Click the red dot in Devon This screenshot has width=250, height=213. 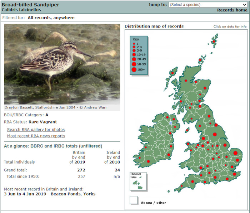[192, 181]
